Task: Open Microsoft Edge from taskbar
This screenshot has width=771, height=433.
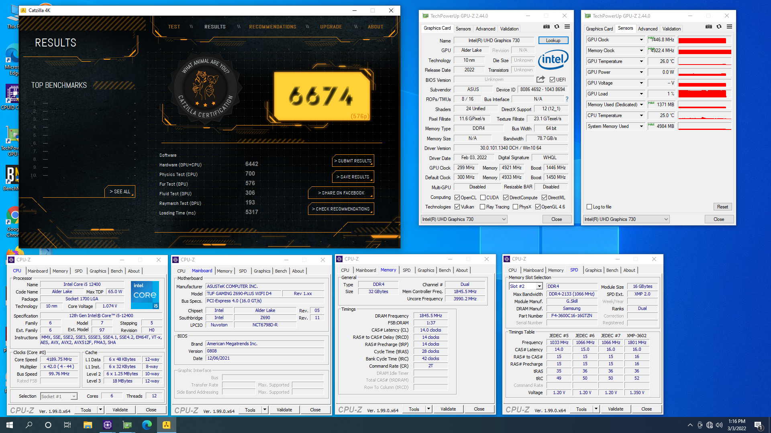Action: (147, 425)
